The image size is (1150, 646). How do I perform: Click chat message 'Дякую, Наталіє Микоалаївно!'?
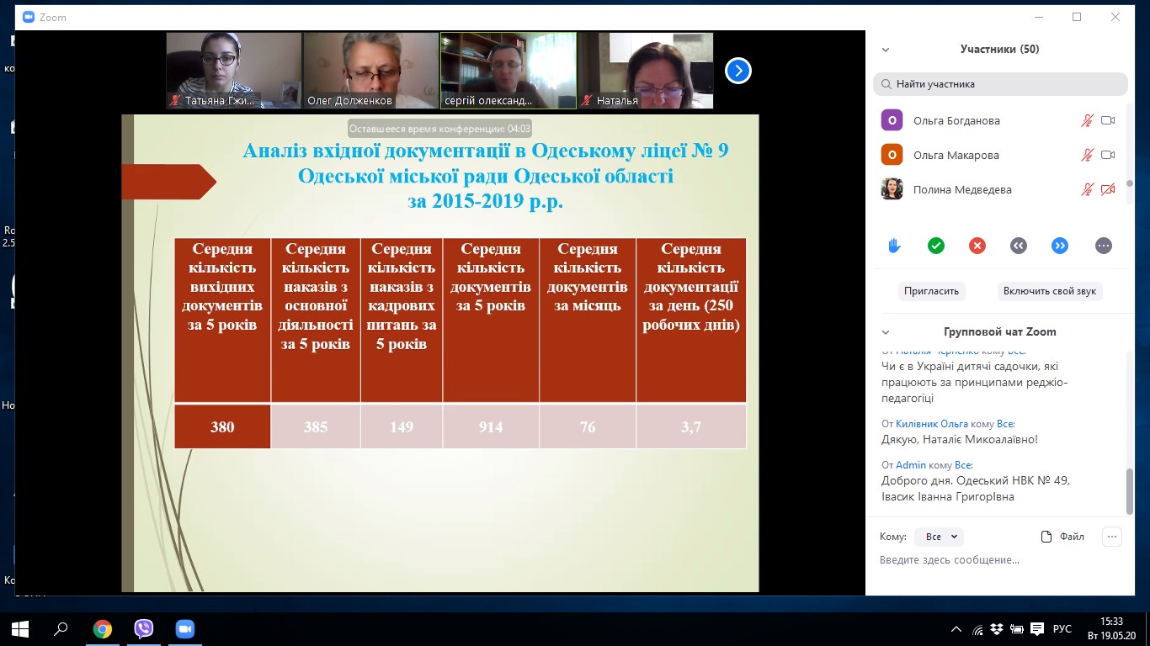tap(960, 439)
